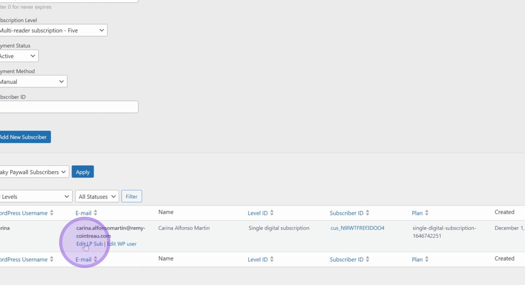
Task: Select the name Carina Alfonso Martin
Action: click(184, 228)
